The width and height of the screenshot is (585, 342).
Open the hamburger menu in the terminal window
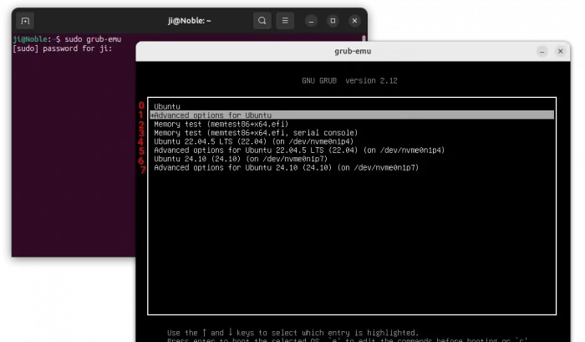[285, 21]
